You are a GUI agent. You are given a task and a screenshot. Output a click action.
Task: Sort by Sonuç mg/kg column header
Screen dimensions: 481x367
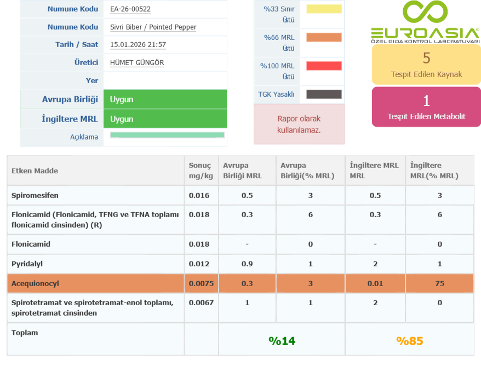click(x=201, y=171)
